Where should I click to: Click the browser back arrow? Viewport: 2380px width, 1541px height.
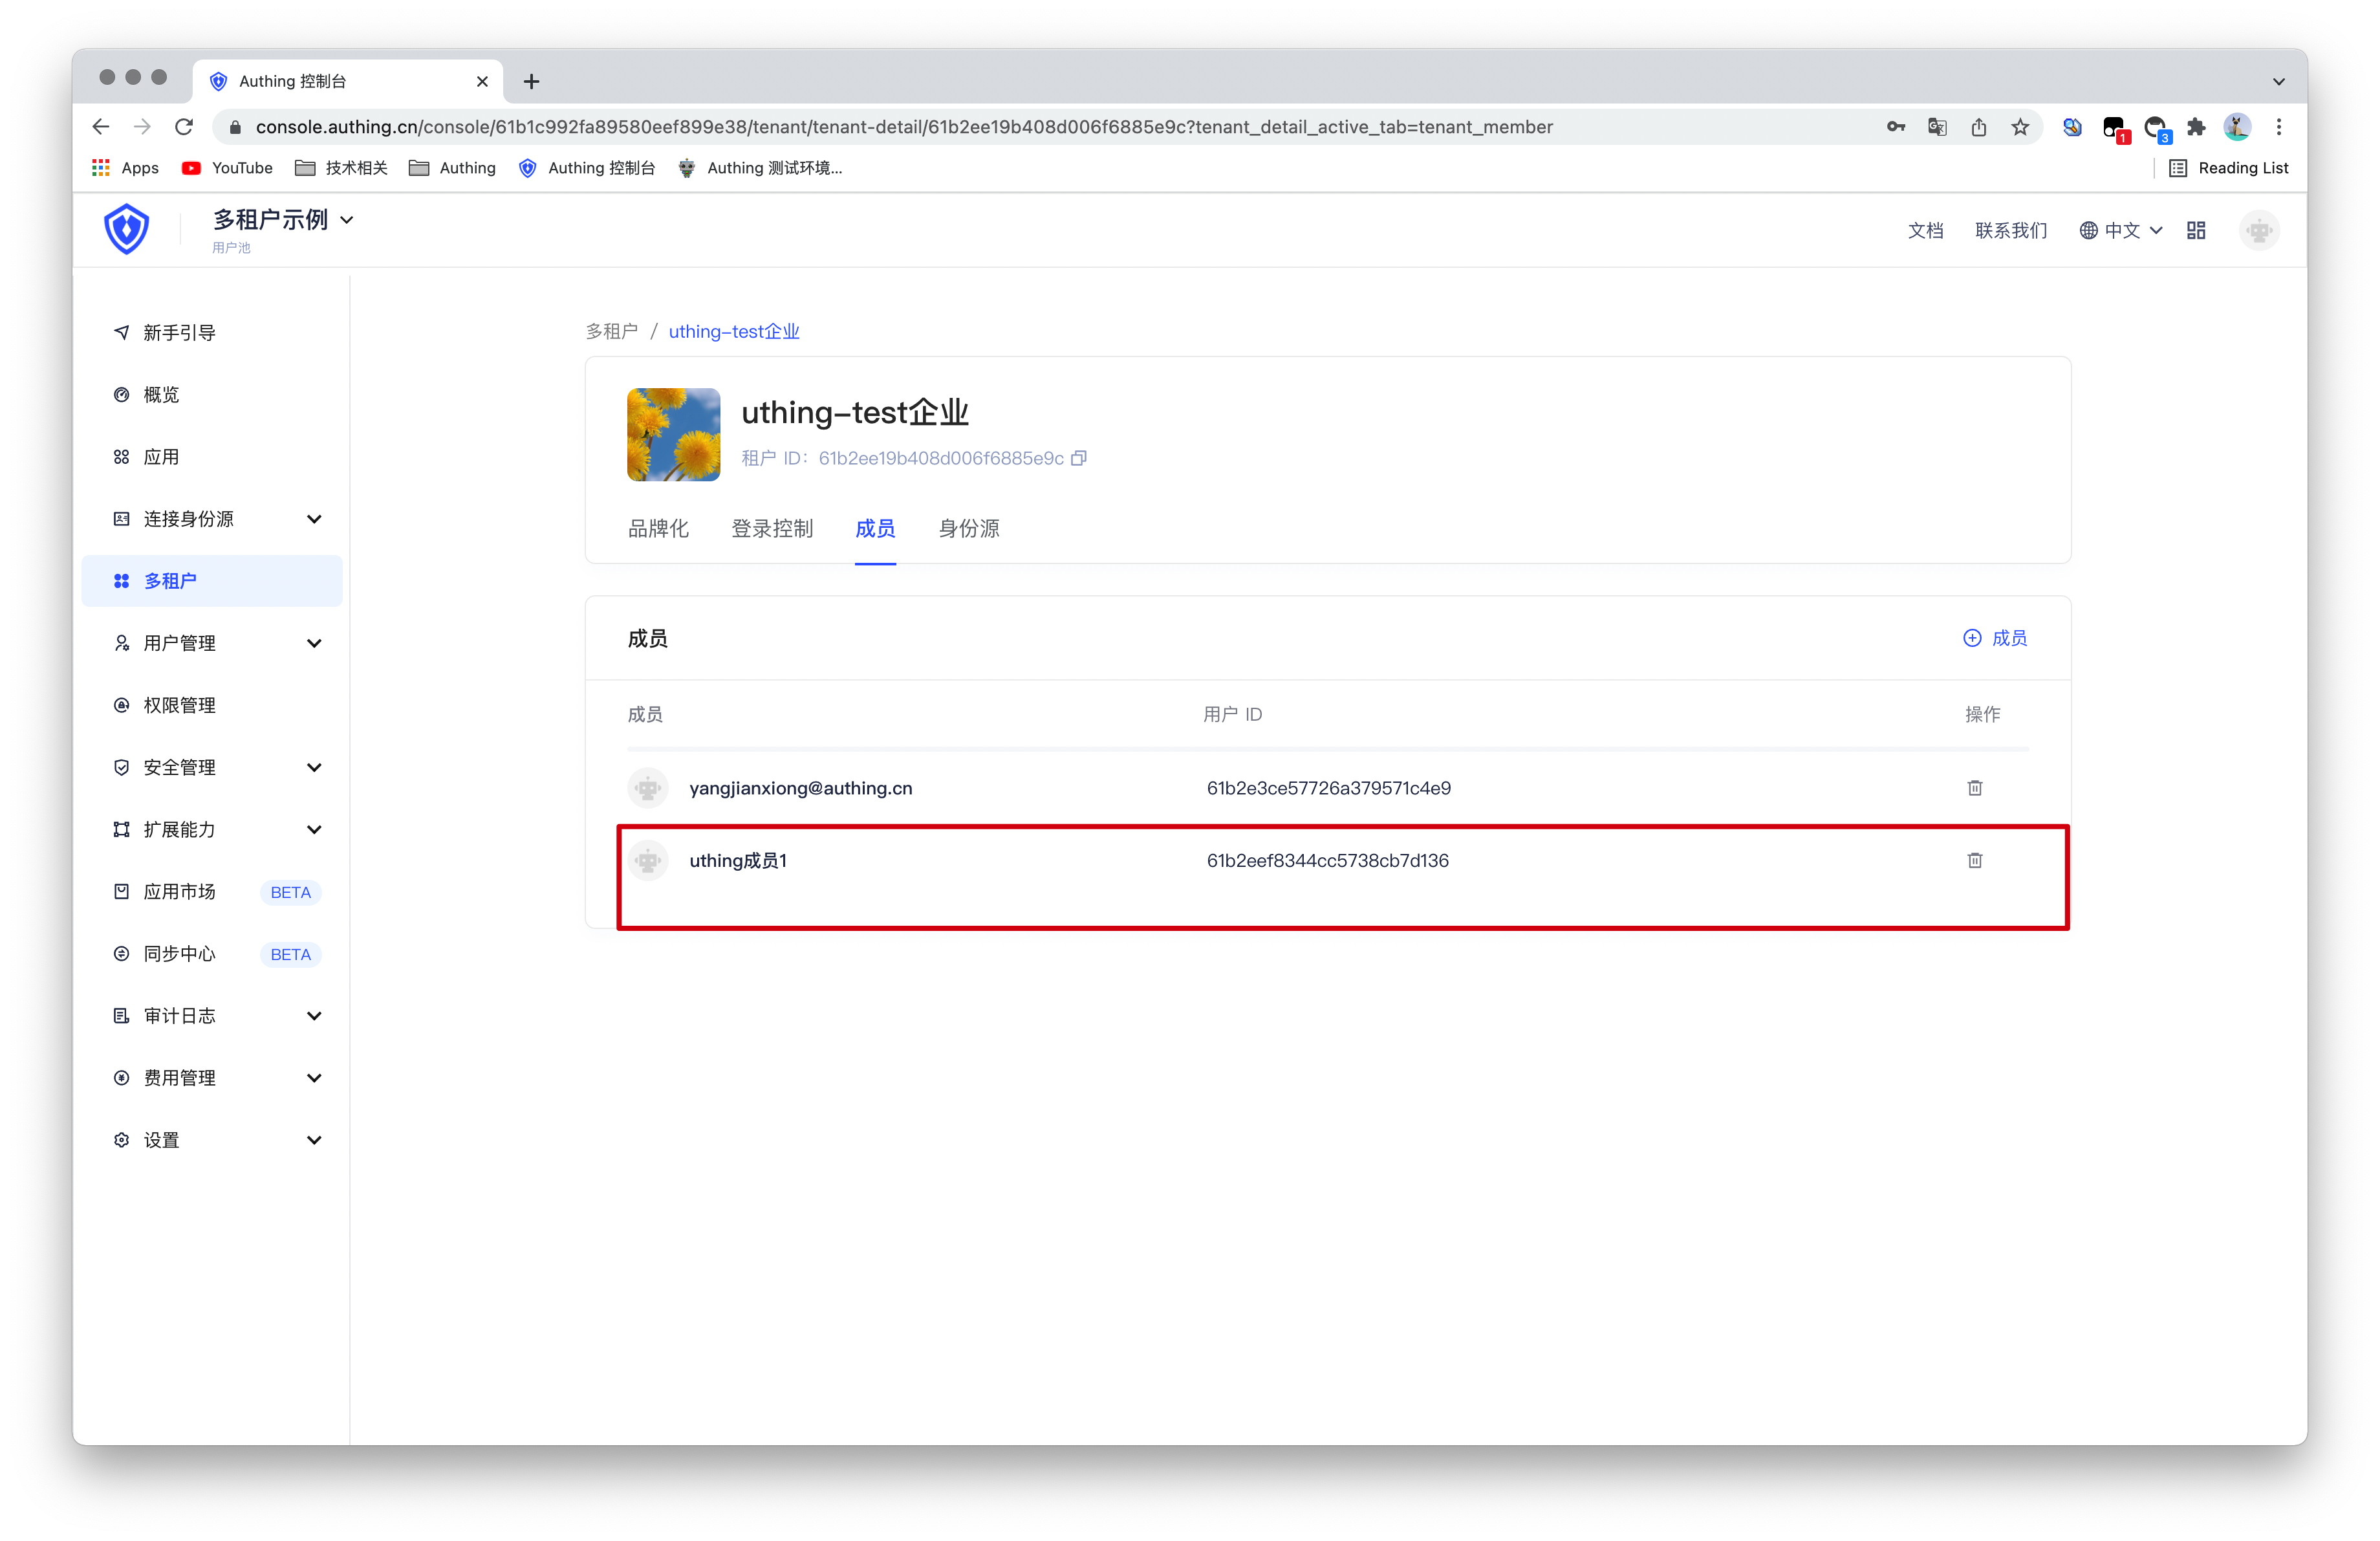100,127
